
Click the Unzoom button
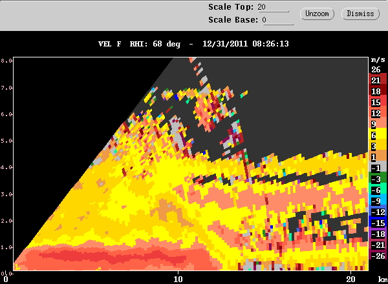[x=317, y=14]
